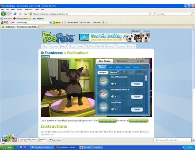Click the Share Page icon in bottom bar
This screenshot has height=151, width=195.
click(50, 140)
